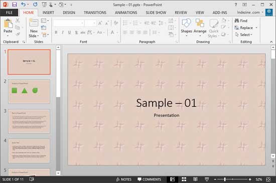Expand New Slide dropdown arrow
The width and height of the screenshot is (276, 183).
(x=38, y=36)
